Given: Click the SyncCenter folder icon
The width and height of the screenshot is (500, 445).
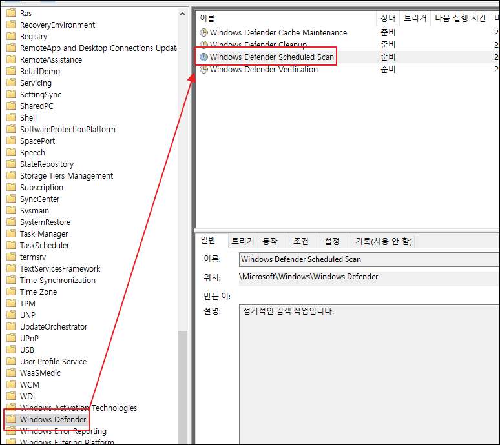Looking at the screenshot, I should pyautogui.click(x=11, y=199).
